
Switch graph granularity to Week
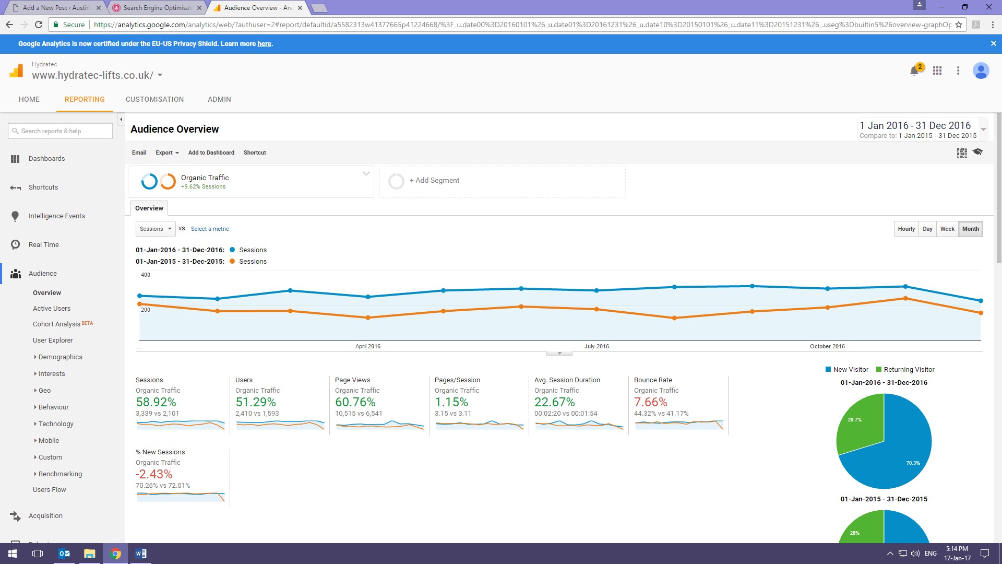click(947, 229)
